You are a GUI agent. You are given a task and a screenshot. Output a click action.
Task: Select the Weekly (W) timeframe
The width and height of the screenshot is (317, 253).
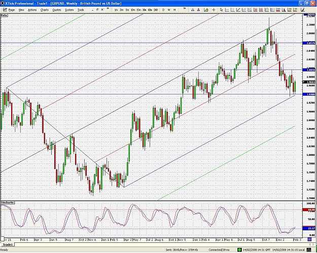point(169,10)
